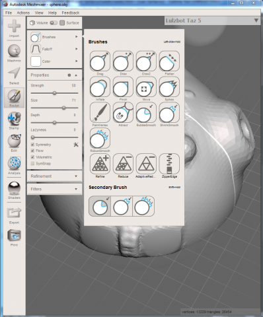Expand the Brushes flyout row
This screenshot has height=317, width=263.
tap(54, 37)
